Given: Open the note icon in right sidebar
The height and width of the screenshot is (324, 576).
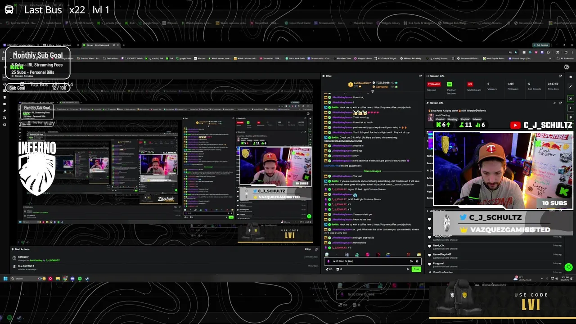Looking at the screenshot, I should click(x=571, y=117).
